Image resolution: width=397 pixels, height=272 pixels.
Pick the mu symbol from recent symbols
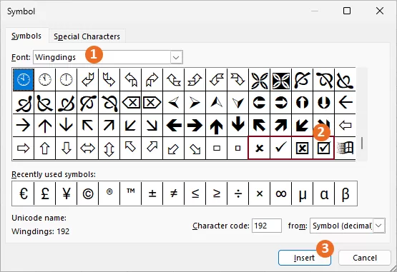[302, 193]
